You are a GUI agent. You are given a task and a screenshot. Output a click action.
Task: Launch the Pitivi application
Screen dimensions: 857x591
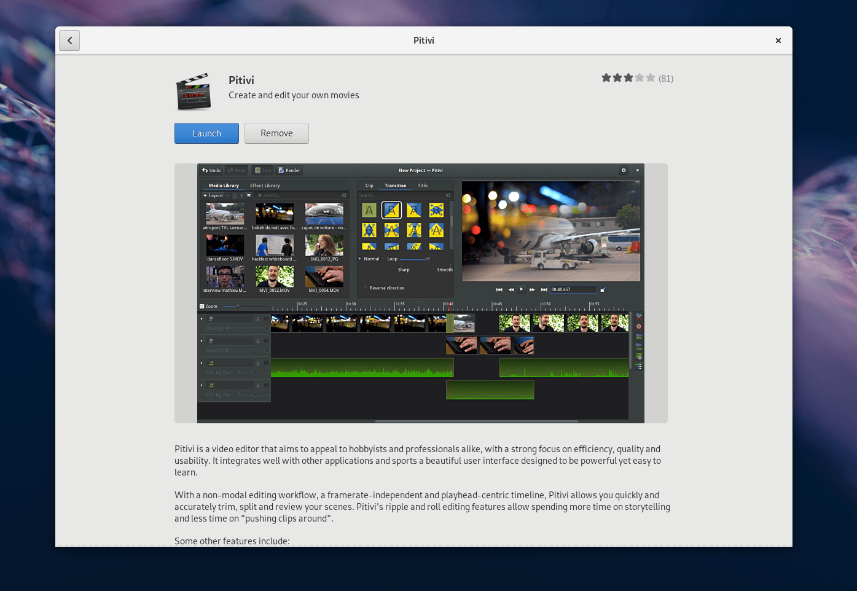206,133
